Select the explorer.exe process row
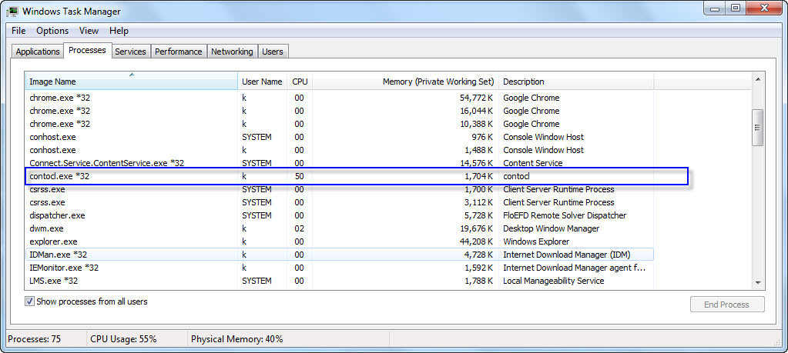Image resolution: width=788 pixels, height=353 pixels. point(339,241)
